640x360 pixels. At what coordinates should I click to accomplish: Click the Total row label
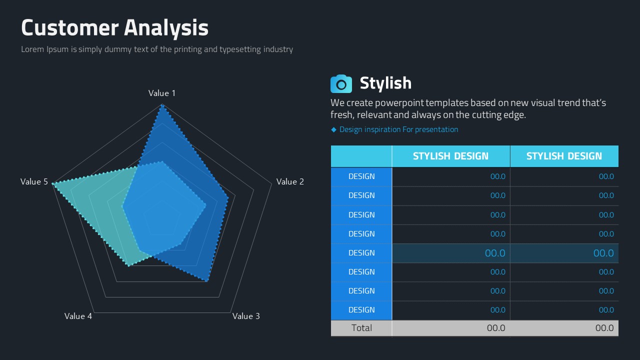(x=361, y=328)
